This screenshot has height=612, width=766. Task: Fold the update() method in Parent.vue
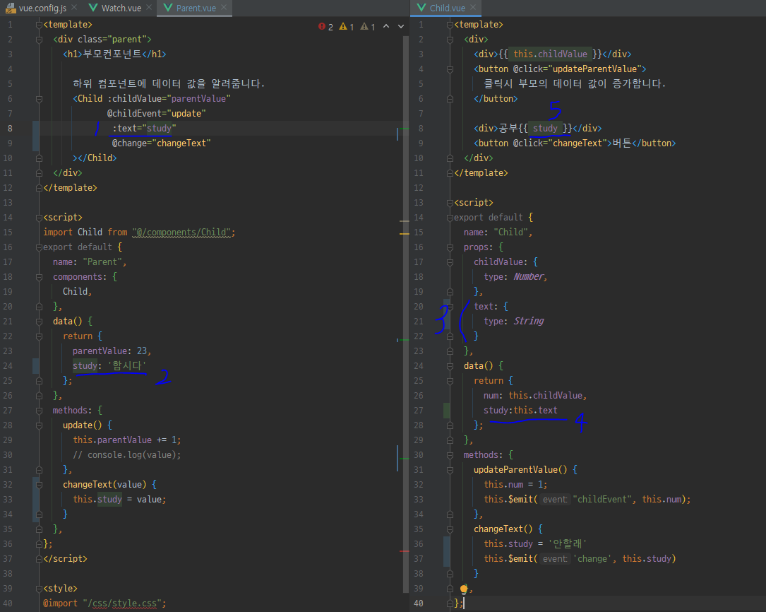point(39,425)
